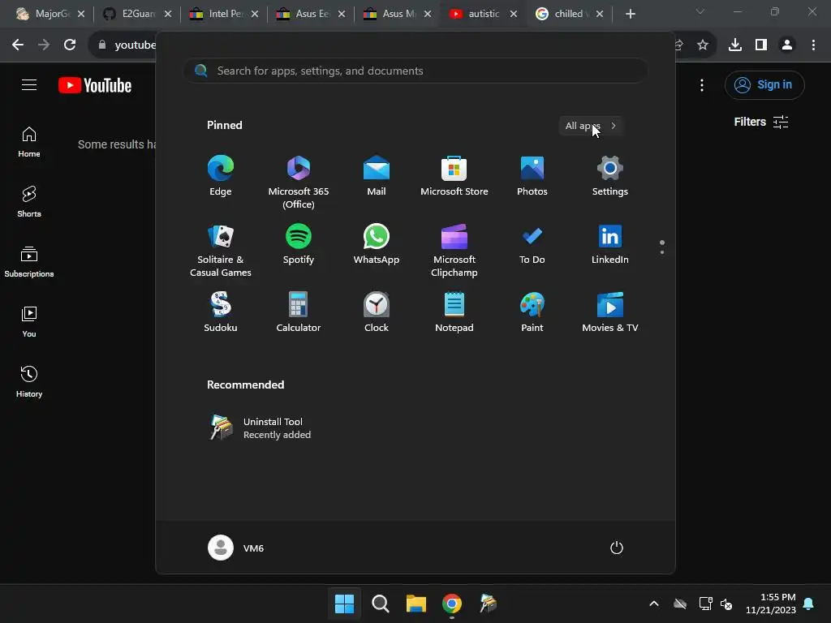Toggle the Chrome side panel
Screen dimensions: 831x623
(x=761, y=45)
